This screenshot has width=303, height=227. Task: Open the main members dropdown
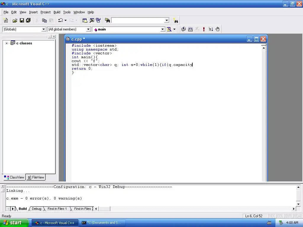click(x=163, y=29)
